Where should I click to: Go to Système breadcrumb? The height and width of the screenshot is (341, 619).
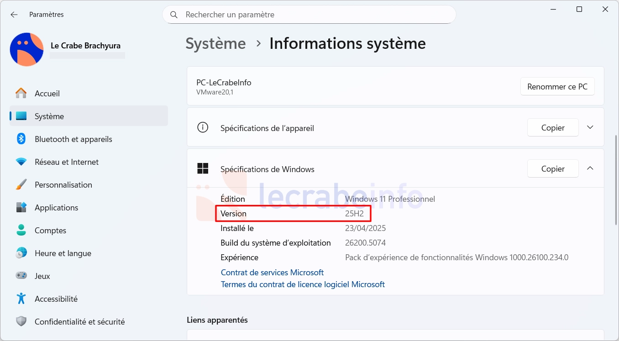coord(215,44)
